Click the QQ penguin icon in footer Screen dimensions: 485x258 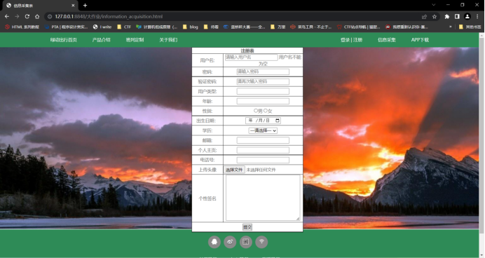pos(214,242)
